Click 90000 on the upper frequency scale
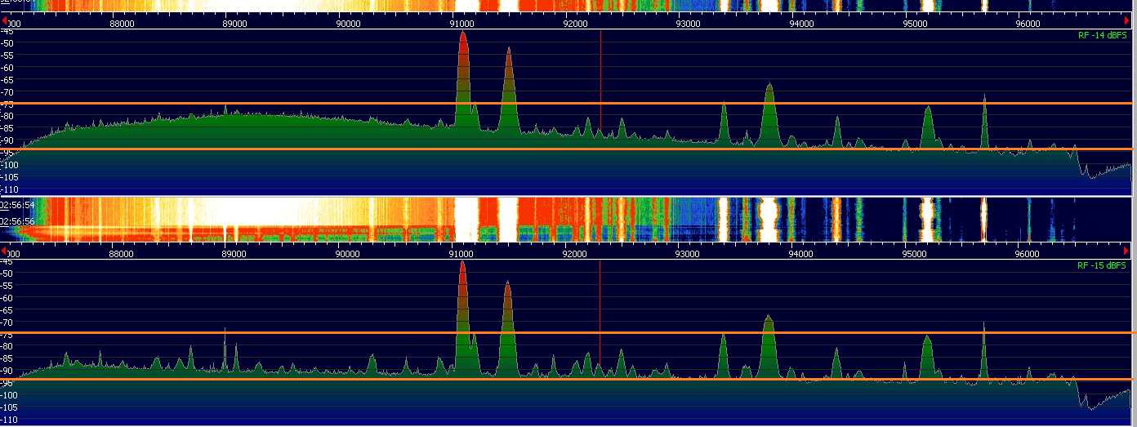The width and height of the screenshot is (1137, 427). (x=348, y=24)
